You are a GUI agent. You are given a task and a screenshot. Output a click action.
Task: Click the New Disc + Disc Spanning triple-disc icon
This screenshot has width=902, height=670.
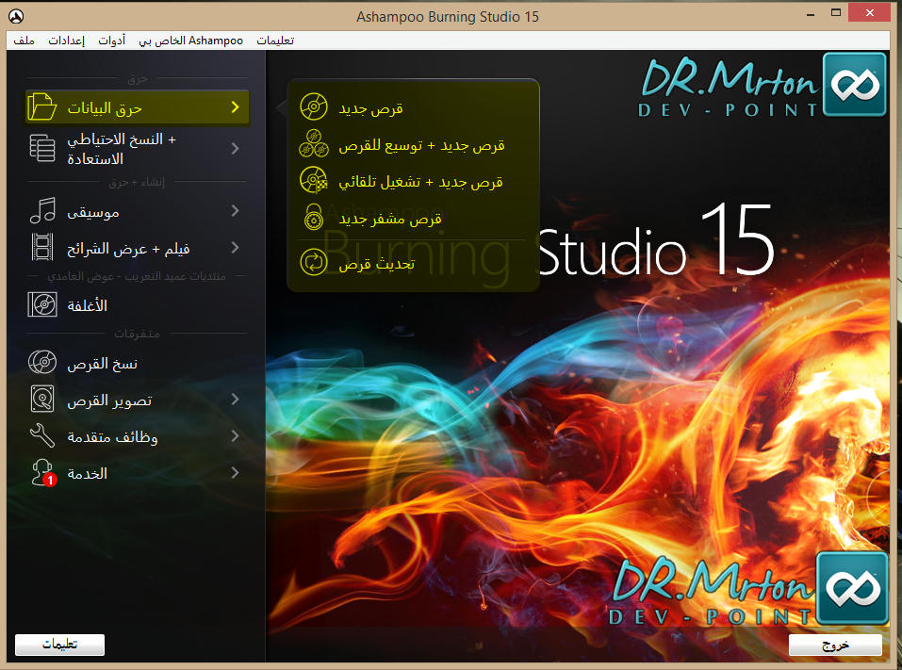[x=314, y=144]
